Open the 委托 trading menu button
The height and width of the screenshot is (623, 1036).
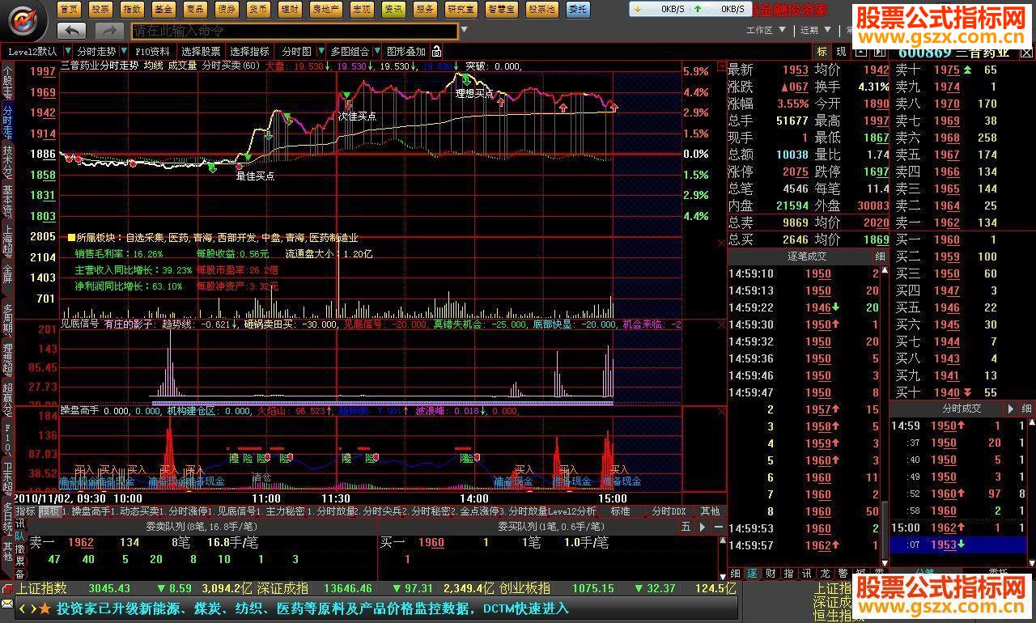578,10
